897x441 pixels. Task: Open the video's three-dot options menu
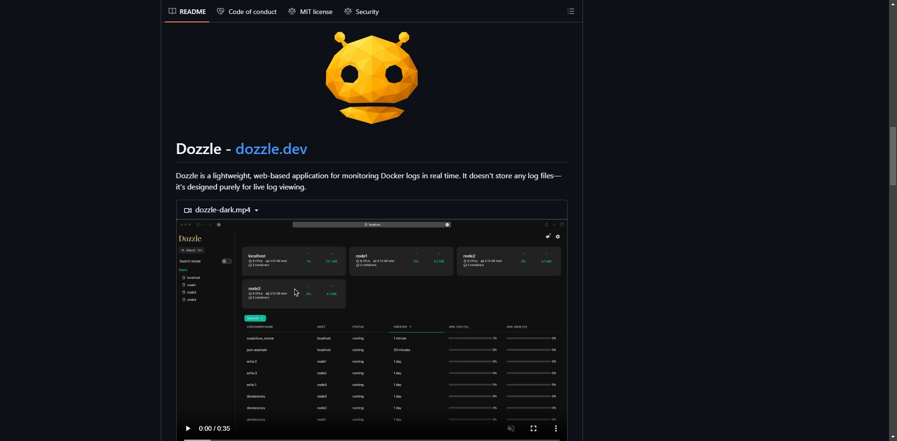pyautogui.click(x=556, y=428)
